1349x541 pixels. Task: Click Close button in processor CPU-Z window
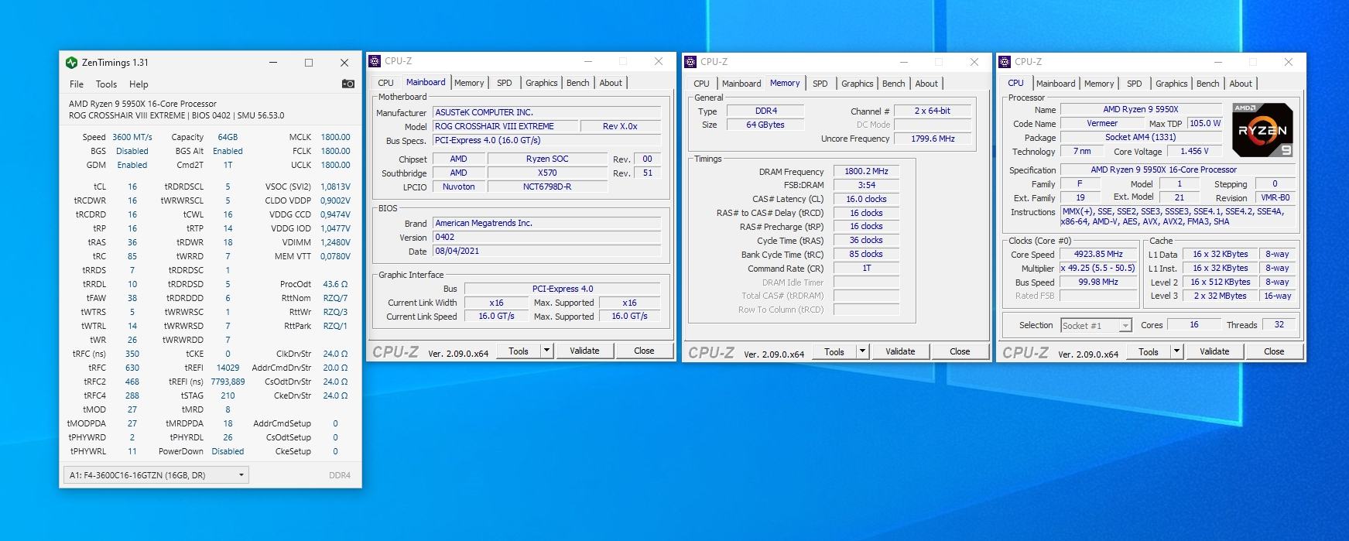click(x=1274, y=351)
